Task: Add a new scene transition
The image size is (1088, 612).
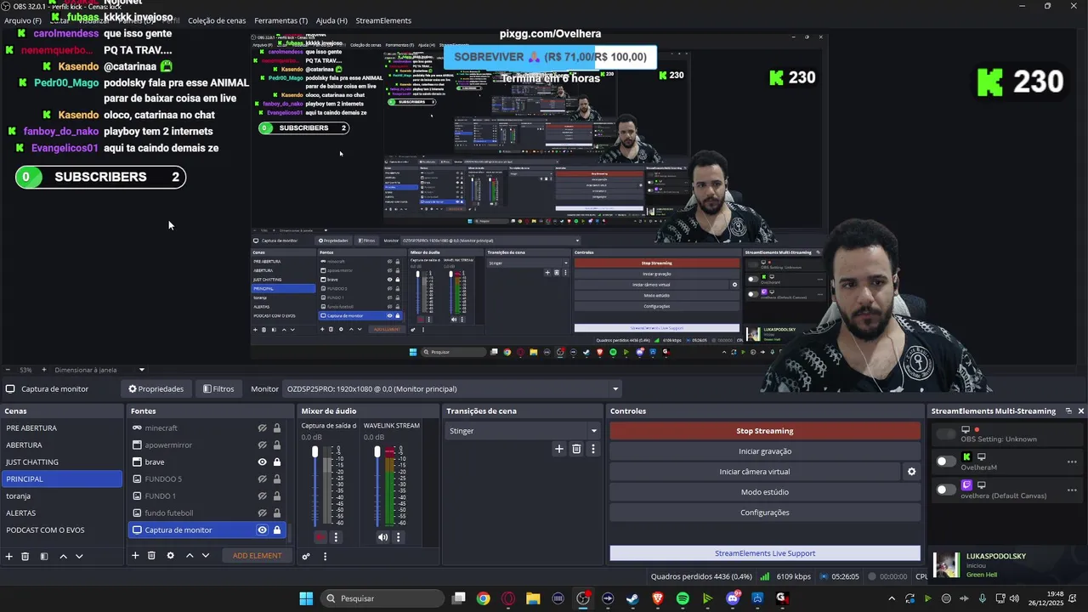Action: tap(558, 449)
